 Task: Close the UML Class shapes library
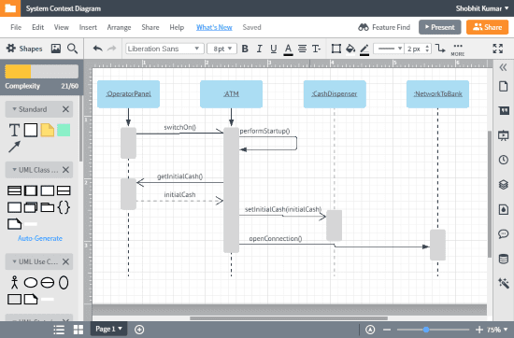(65, 170)
